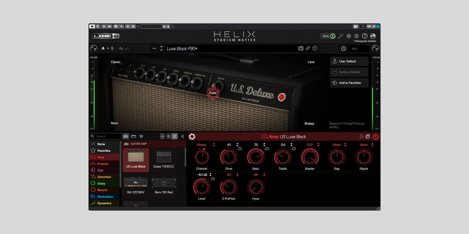Select the Modulation category
Image resolution: width=469 pixels, height=234 pixels.
[x=104, y=197]
